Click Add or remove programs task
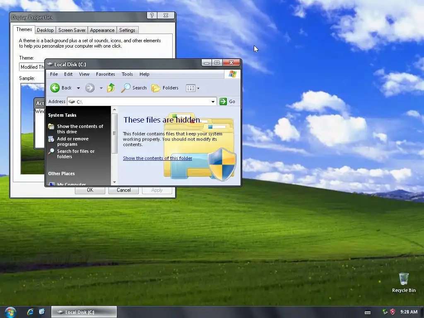The image size is (424, 318). 73,142
